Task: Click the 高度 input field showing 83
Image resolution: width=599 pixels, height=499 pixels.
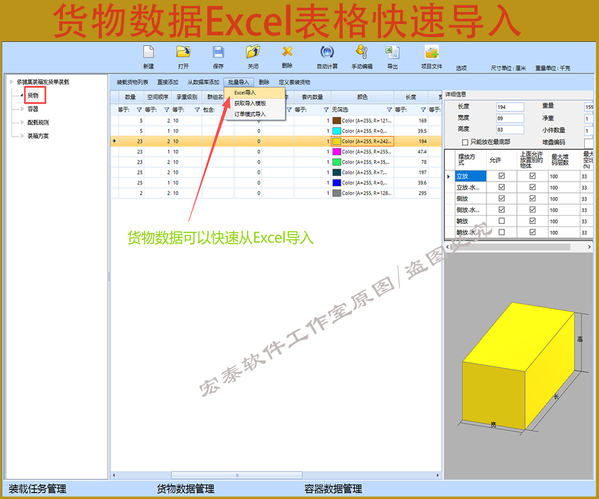Action: pyautogui.click(x=510, y=129)
